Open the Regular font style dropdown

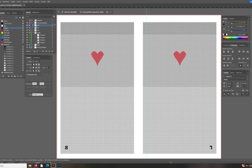click(x=247, y=79)
